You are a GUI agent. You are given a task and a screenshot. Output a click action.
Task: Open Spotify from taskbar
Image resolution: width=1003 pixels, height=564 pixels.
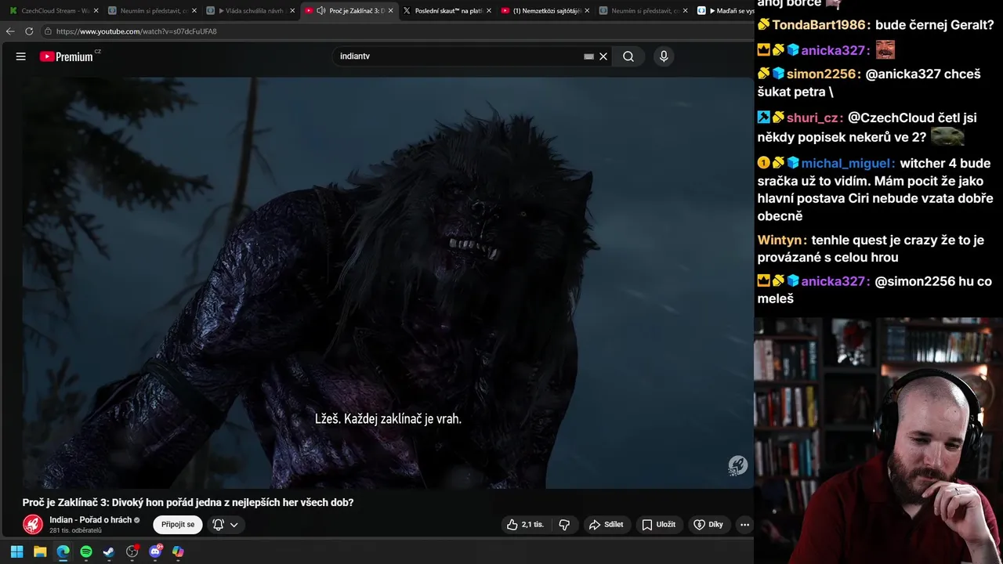pyautogui.click(x=86, y=551)
